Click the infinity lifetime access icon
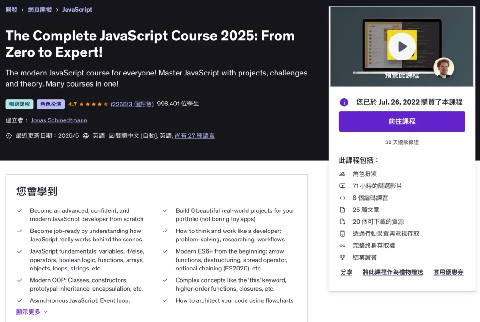Image resolution: width=480 pixels, height=322 pixels. coord(342,246)
